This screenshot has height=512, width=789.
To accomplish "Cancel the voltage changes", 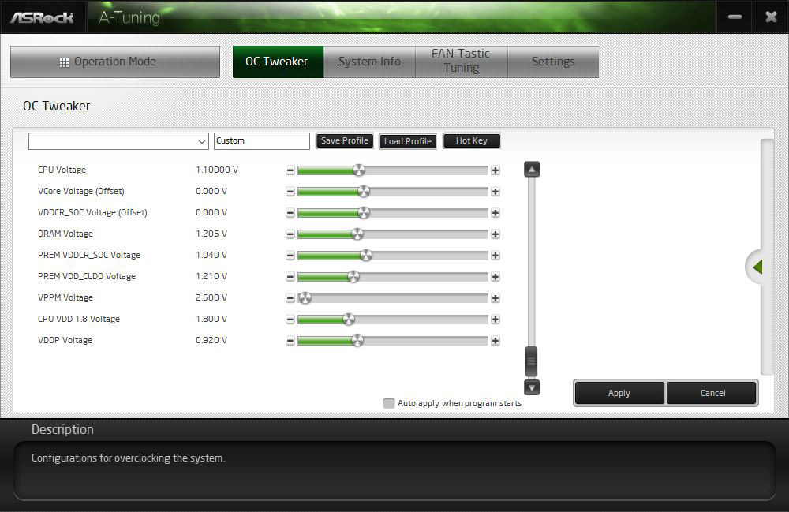I will click(x=712, y=393).
